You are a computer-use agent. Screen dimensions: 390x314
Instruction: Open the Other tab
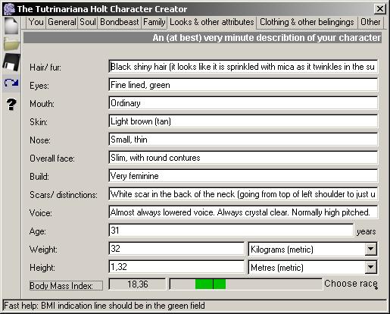pos(370,22)
